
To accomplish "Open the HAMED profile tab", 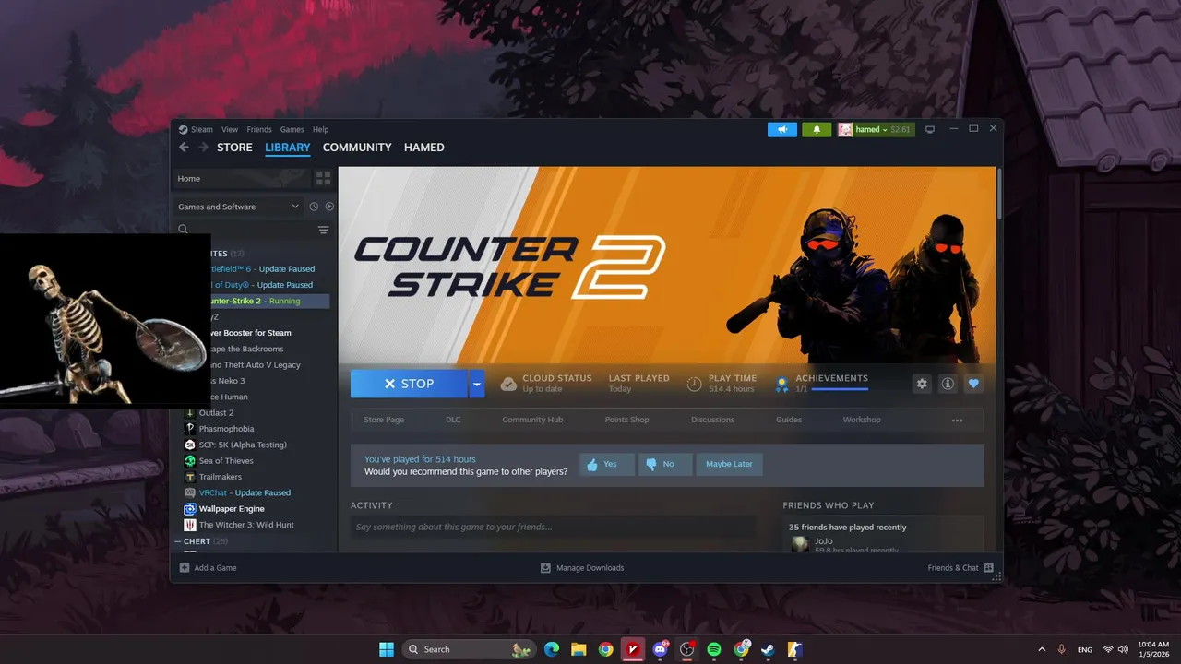I will tap(424, 148).
